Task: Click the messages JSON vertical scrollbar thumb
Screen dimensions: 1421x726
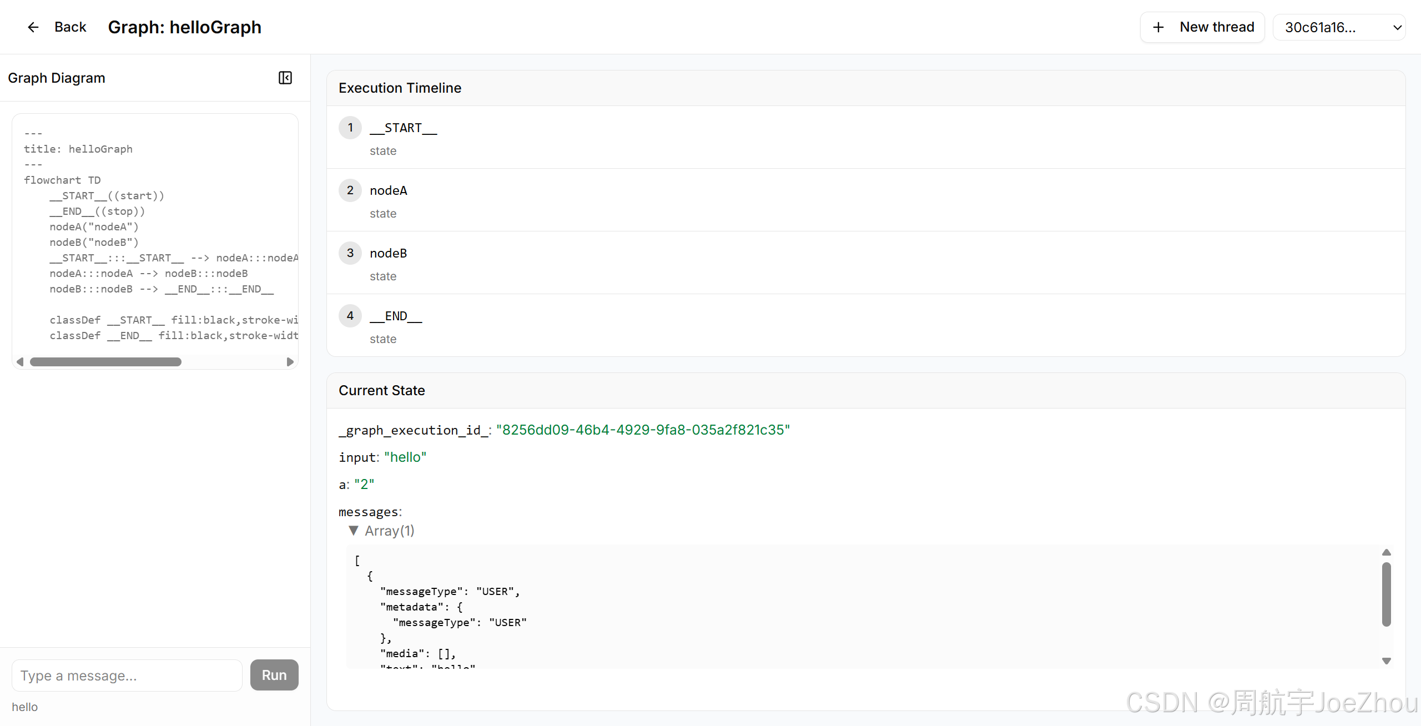Action: point(1387,594)
